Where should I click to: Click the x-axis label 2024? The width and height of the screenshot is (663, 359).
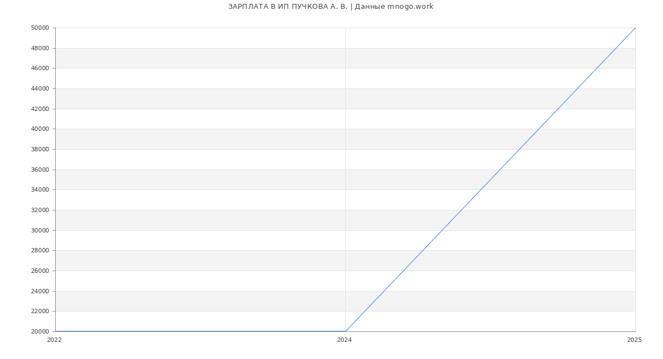point(344,340)
